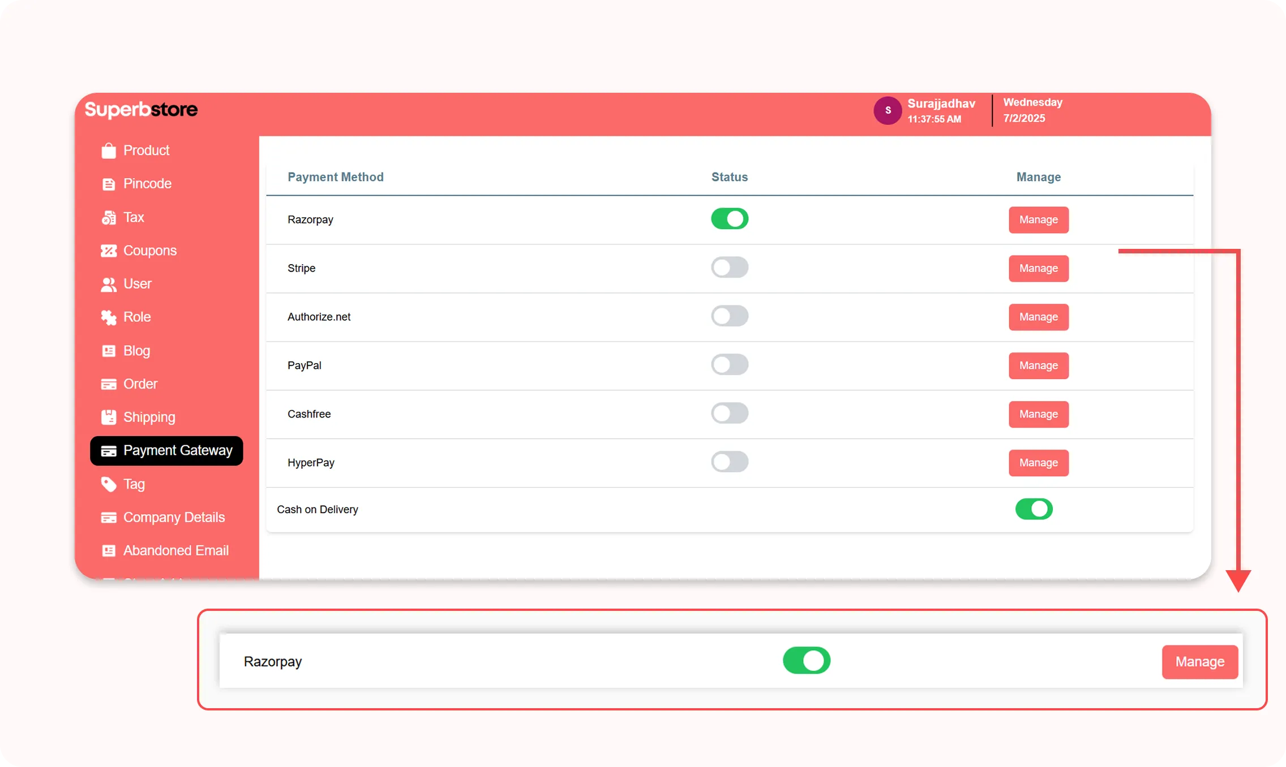Click the Product bag icon in sidebar

[108, 150]
